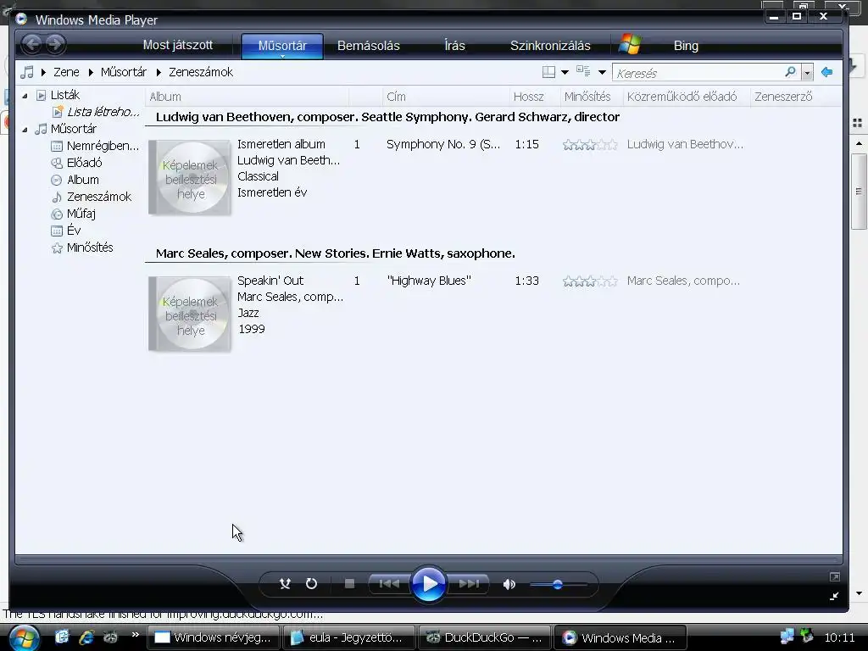
Task: Select Év in the library tree
Action: 73,231
